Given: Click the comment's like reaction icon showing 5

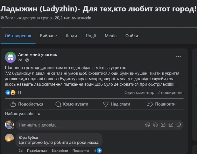Looking at the screenshot, I should coord(99,150).
